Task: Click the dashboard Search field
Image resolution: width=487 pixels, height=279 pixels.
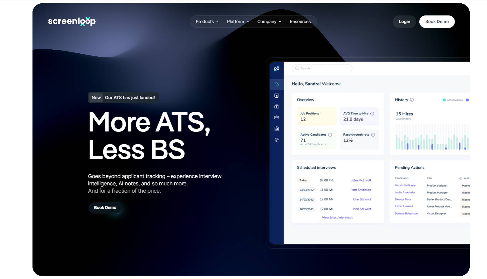Action: tap(322, 68)
